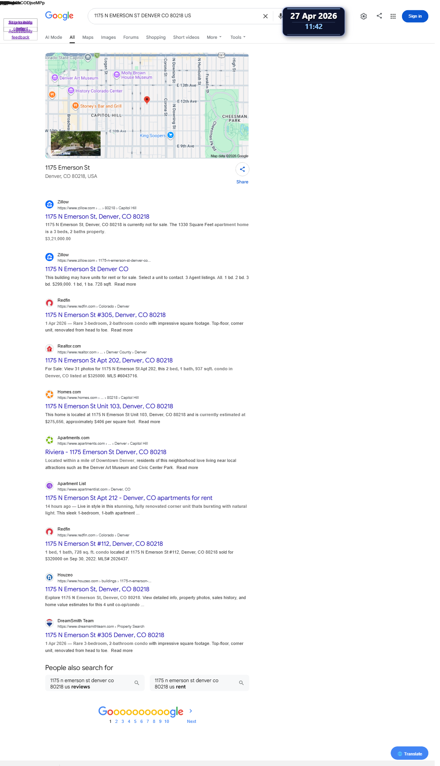Open 1175 N Emerson St Unit 103 link

tap(109, 406)
